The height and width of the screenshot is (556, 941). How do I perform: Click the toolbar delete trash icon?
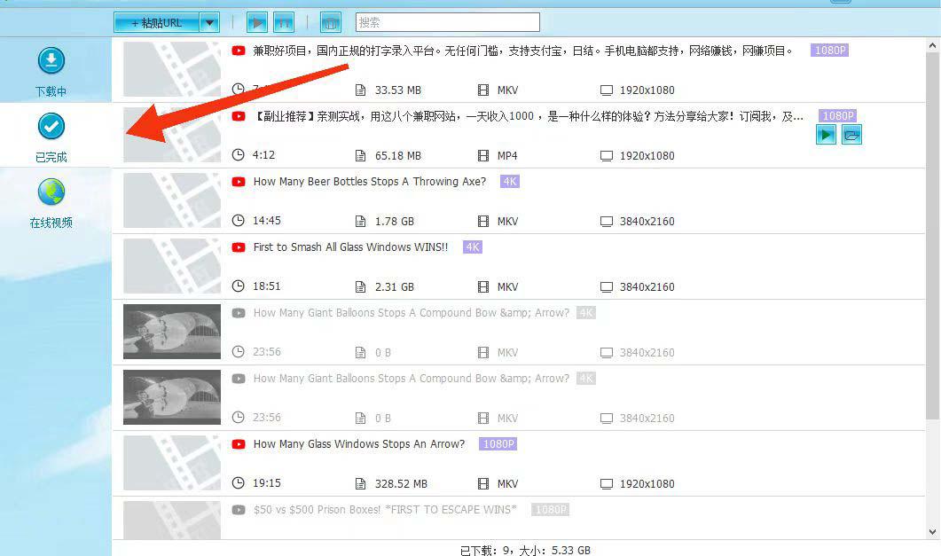tap(331, 23)
